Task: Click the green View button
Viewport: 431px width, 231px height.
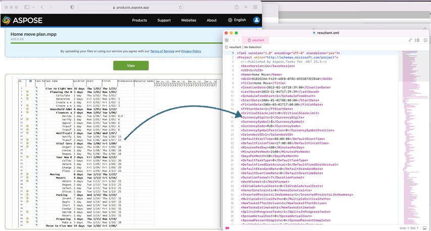Action: tap(131, 65)
